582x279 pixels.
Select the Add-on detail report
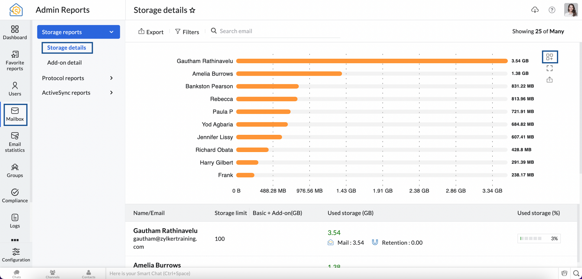coord(64,62)
